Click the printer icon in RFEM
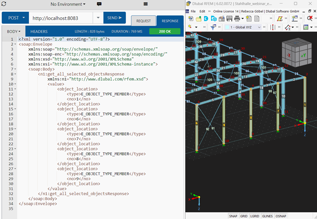 237,19
